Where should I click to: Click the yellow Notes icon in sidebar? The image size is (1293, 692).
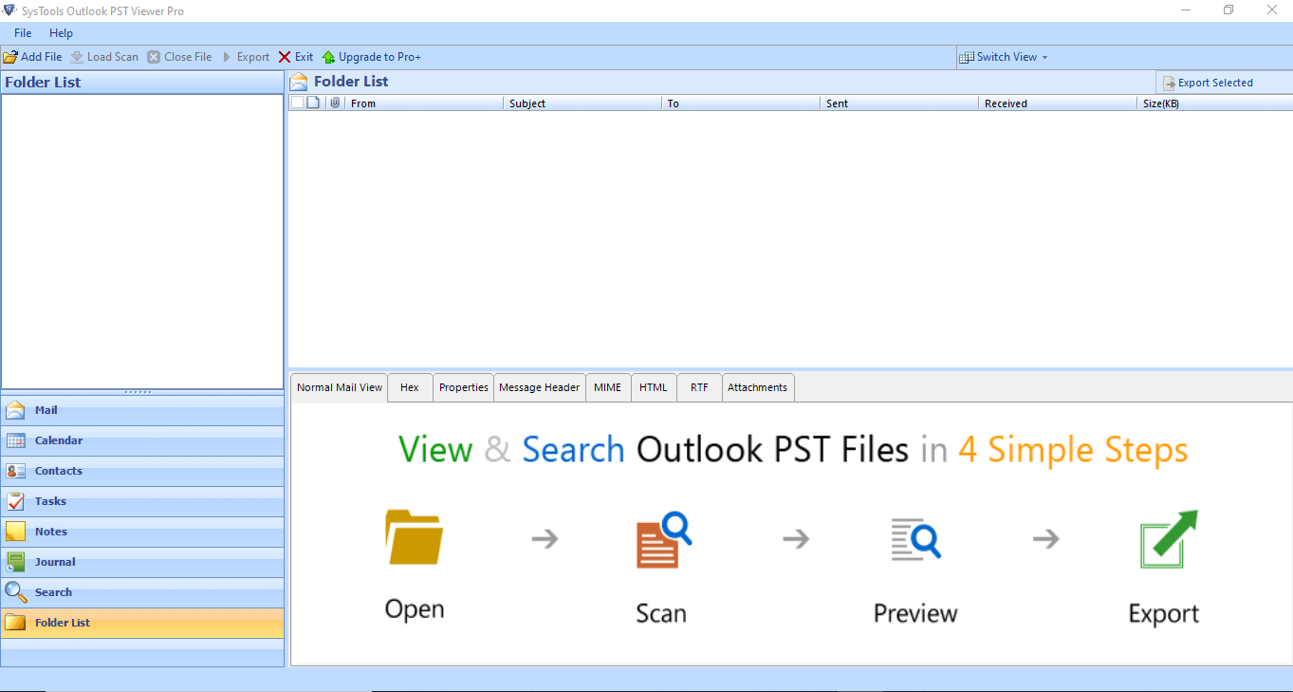click(x=15, y=532)
